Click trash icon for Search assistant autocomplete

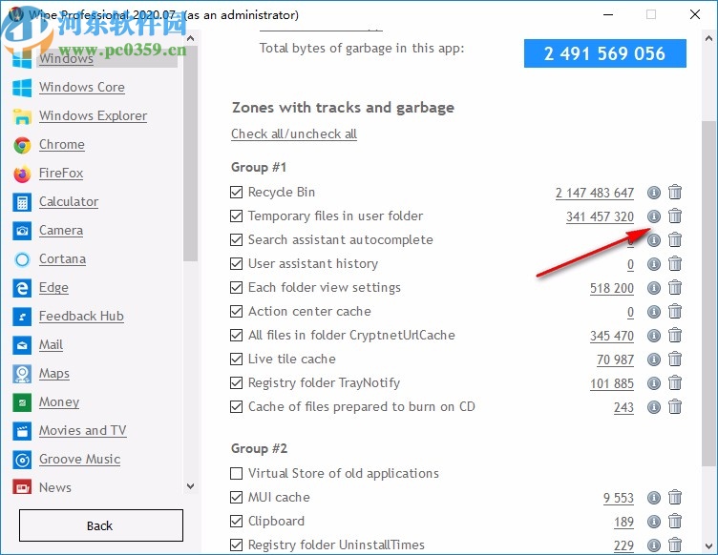[675, 239]
